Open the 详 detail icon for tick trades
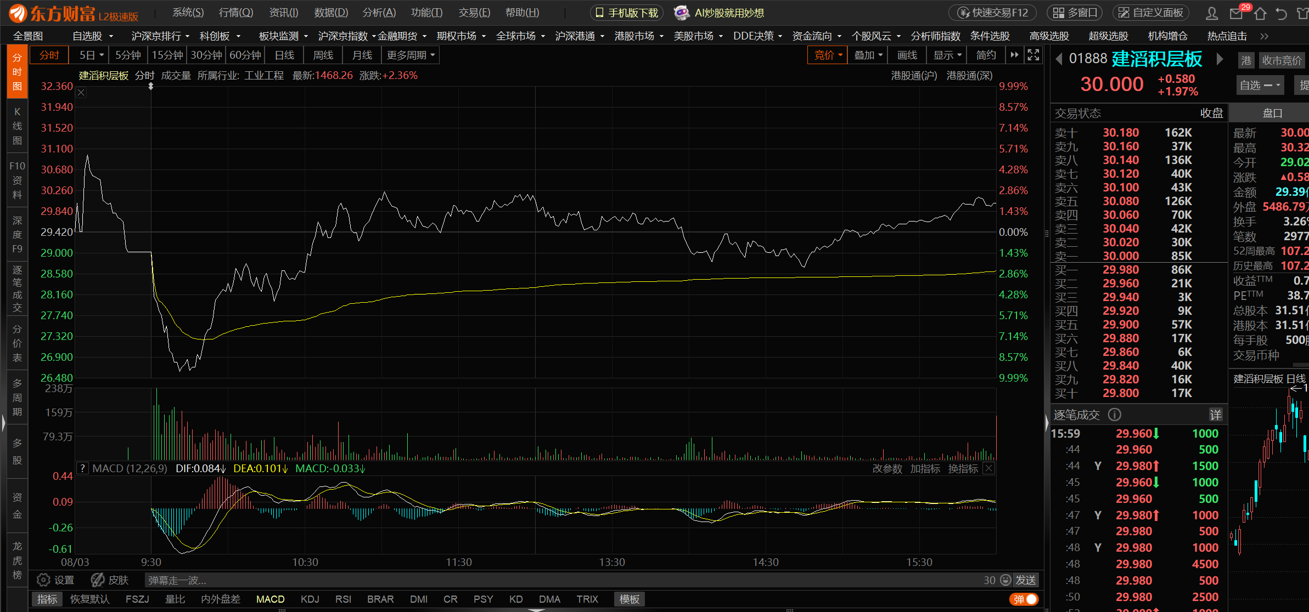The image size is (1309, 612). 1216,415
